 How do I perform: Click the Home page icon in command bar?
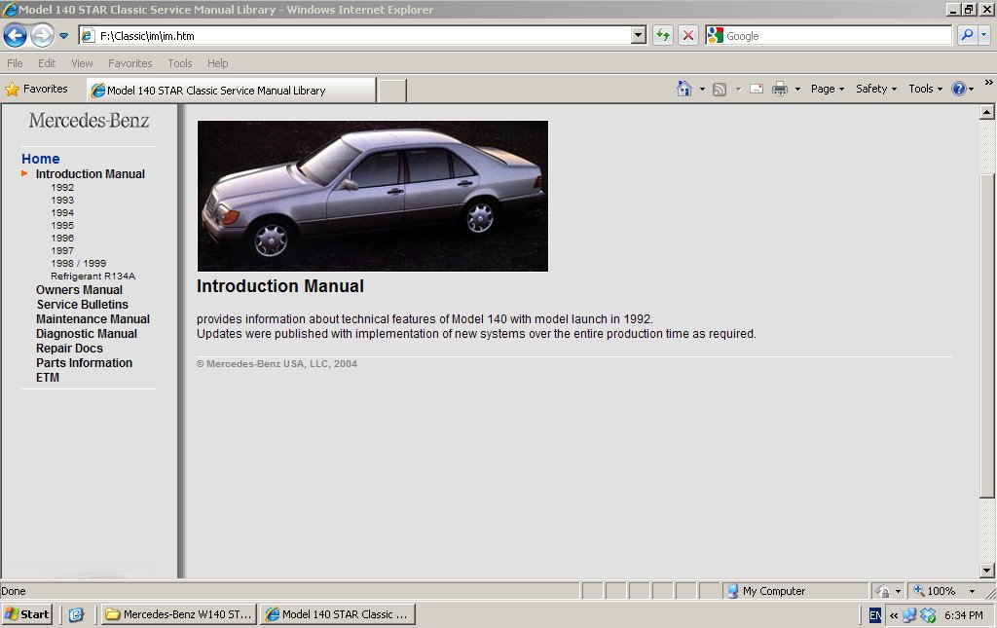[684, 89]
